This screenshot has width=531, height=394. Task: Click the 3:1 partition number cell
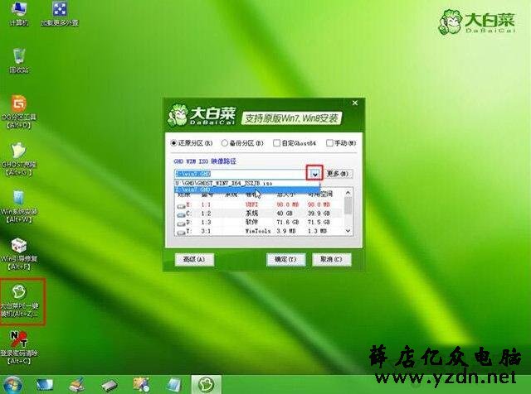pos(206,232)
